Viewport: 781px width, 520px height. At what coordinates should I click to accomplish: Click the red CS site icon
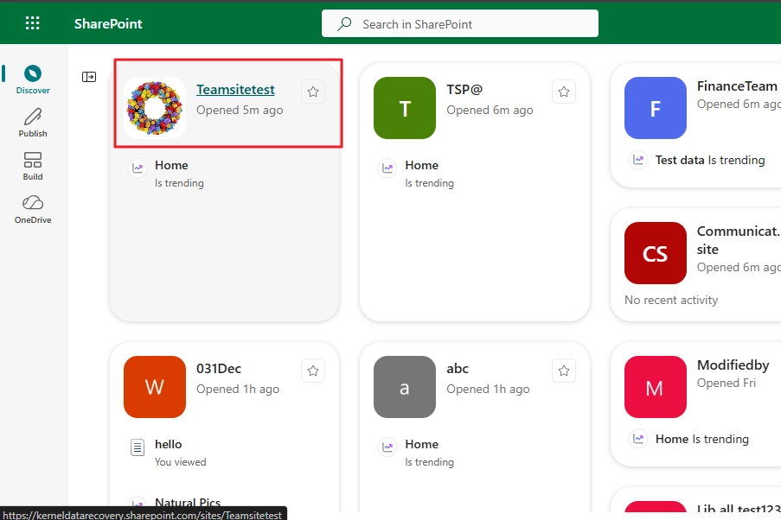tap(656, 253)
